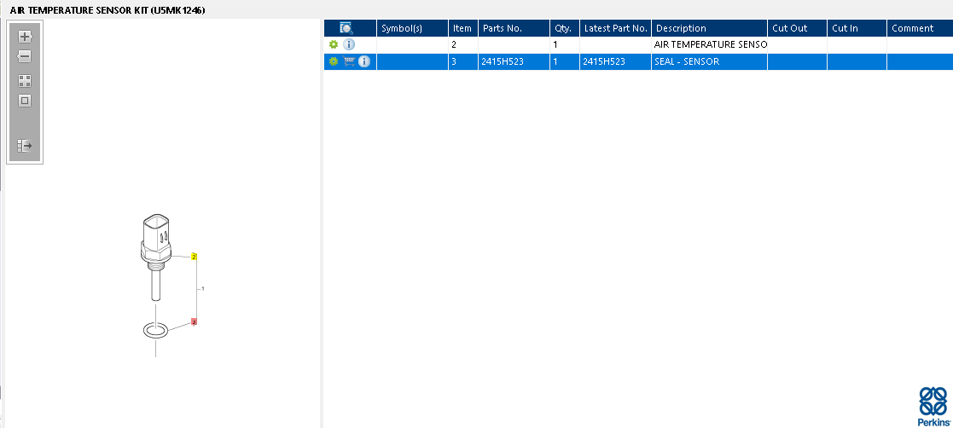Click yellow callout 2 on the diagram
This screenshot has height=428, width=953.
(194, 257)
